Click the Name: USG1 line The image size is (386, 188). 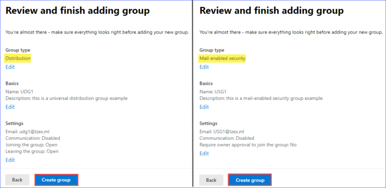tap(213, 92)
